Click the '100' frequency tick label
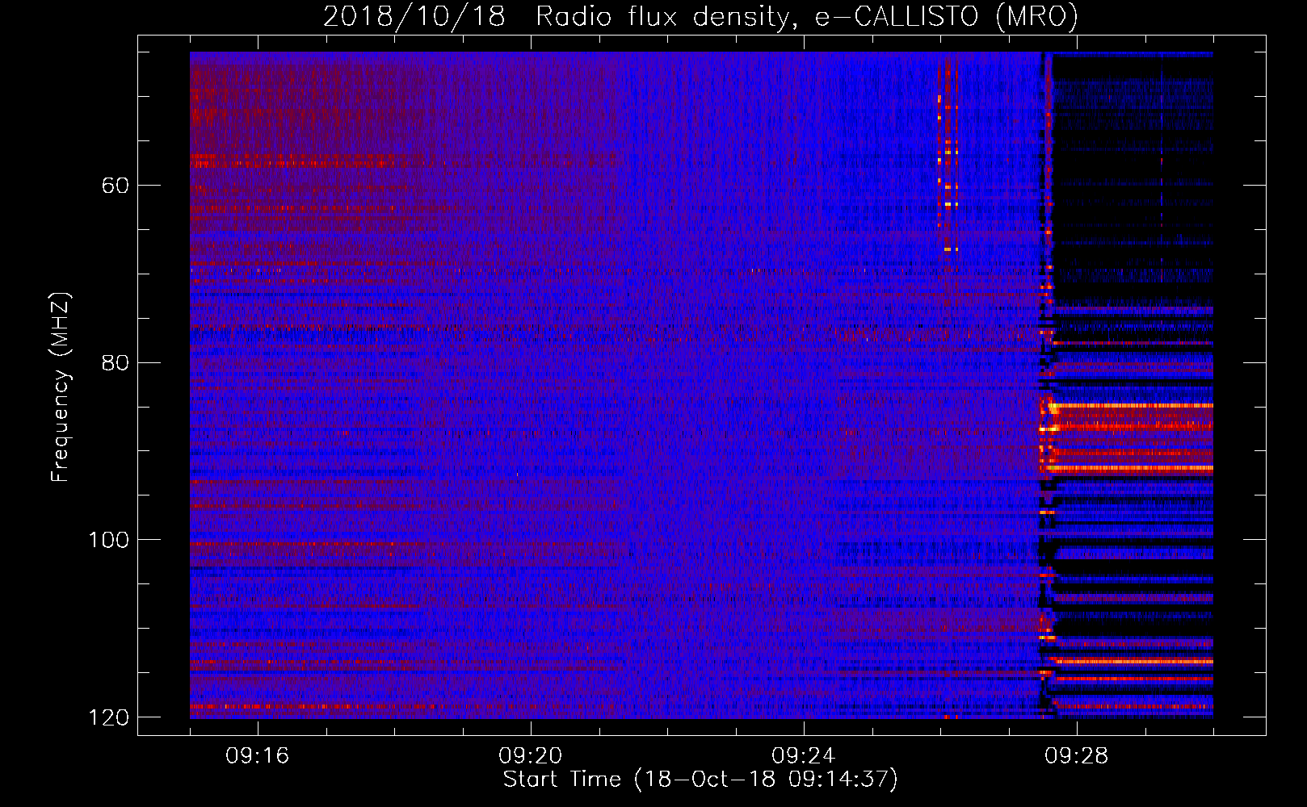 point(108,540)
